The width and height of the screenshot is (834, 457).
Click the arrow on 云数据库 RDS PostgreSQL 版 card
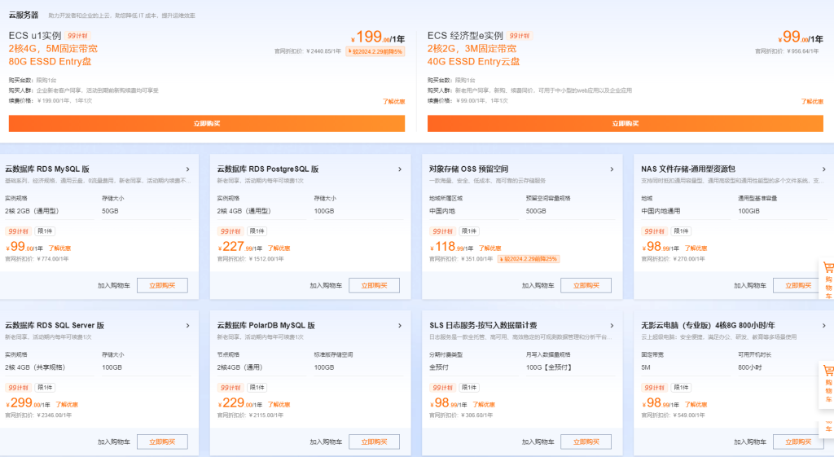pyautogui.click(x=400, y=169)
